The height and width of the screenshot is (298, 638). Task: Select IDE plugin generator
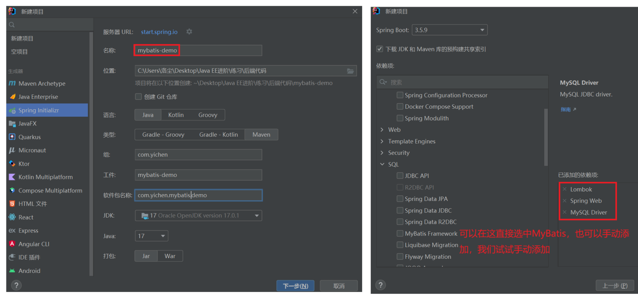point(47,257)
